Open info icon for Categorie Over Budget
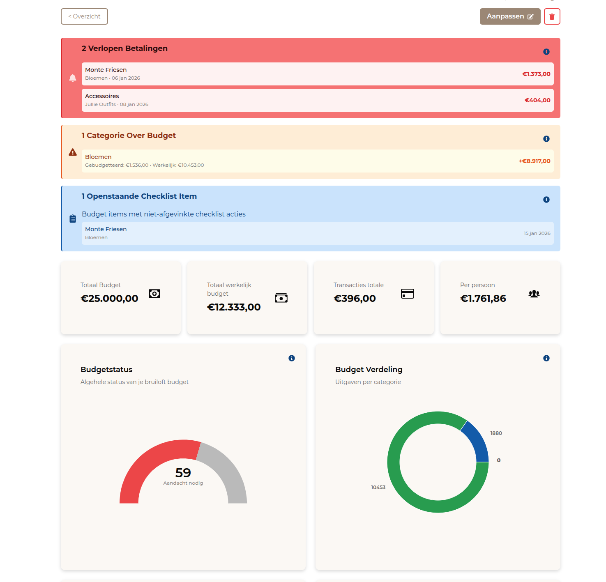606x582 pixels. [x=546, y=139]
